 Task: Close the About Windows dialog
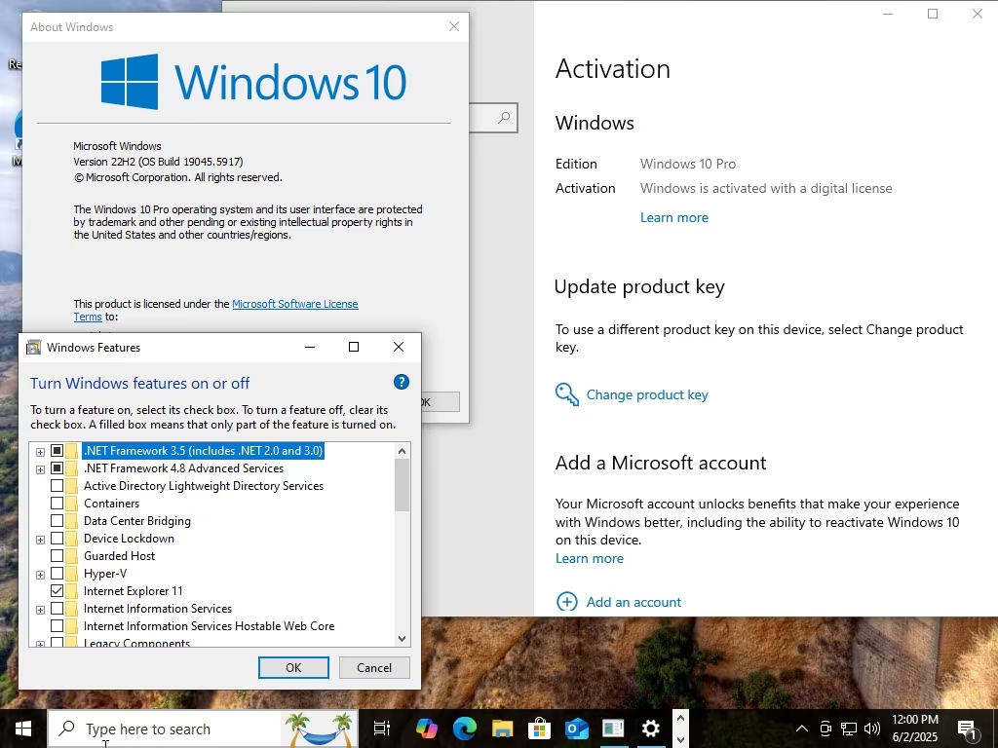coord(454,26)
